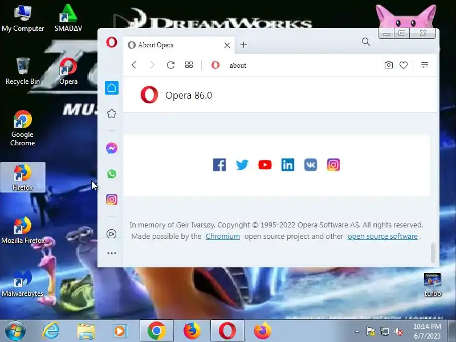Open the tab search magnifier in Opera
The image size is (456, 342).
pos(366,42)
